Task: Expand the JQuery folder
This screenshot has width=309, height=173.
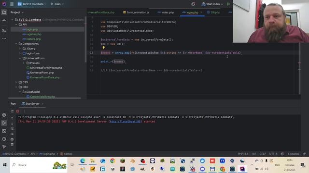Action: pyautogui.click(x=20, y=49)
